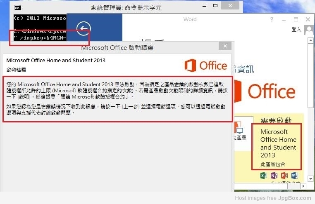Click the OneNote icon in product list
Viewport: 315px width, 204px height.
[x=274, y=176]
